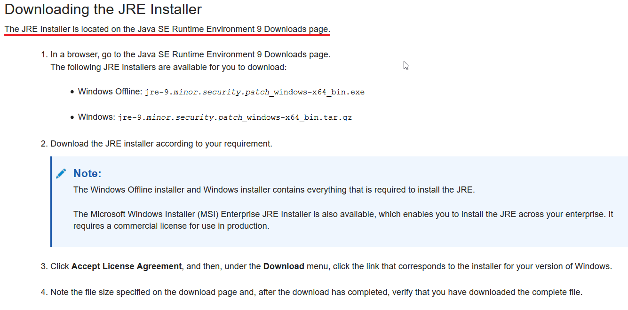Click the "Windows Offline:" label

[110, 92]
